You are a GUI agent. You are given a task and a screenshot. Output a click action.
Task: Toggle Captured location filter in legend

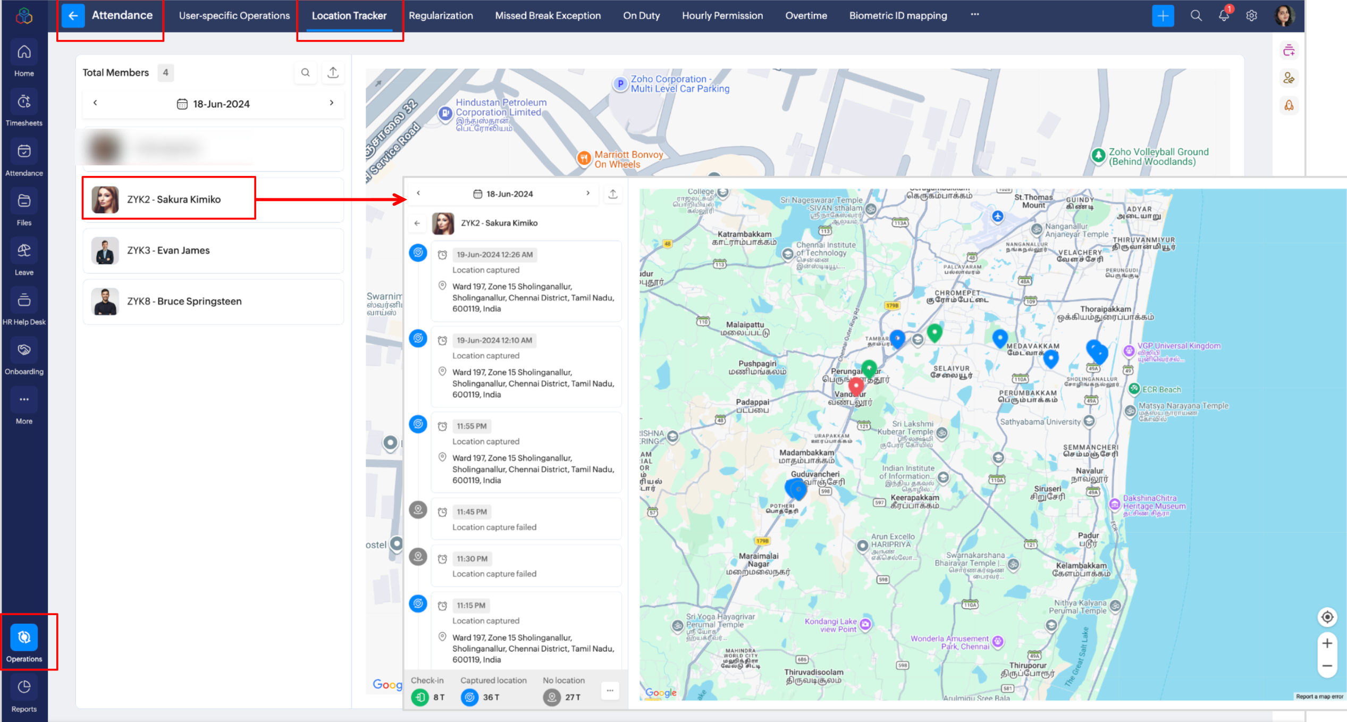(x=469, y=697)
